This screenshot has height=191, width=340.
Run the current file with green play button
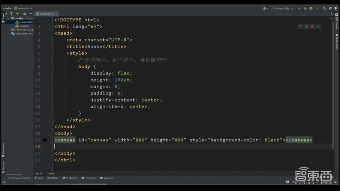300,8
